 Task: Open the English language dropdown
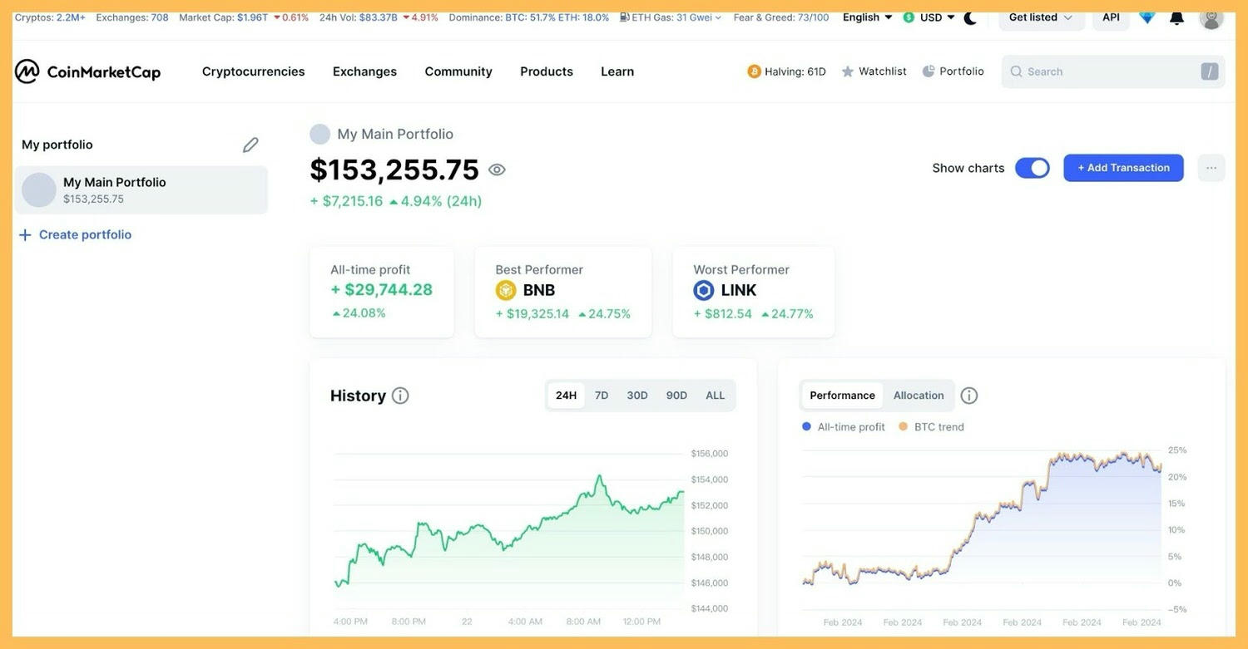pos(868,17)
